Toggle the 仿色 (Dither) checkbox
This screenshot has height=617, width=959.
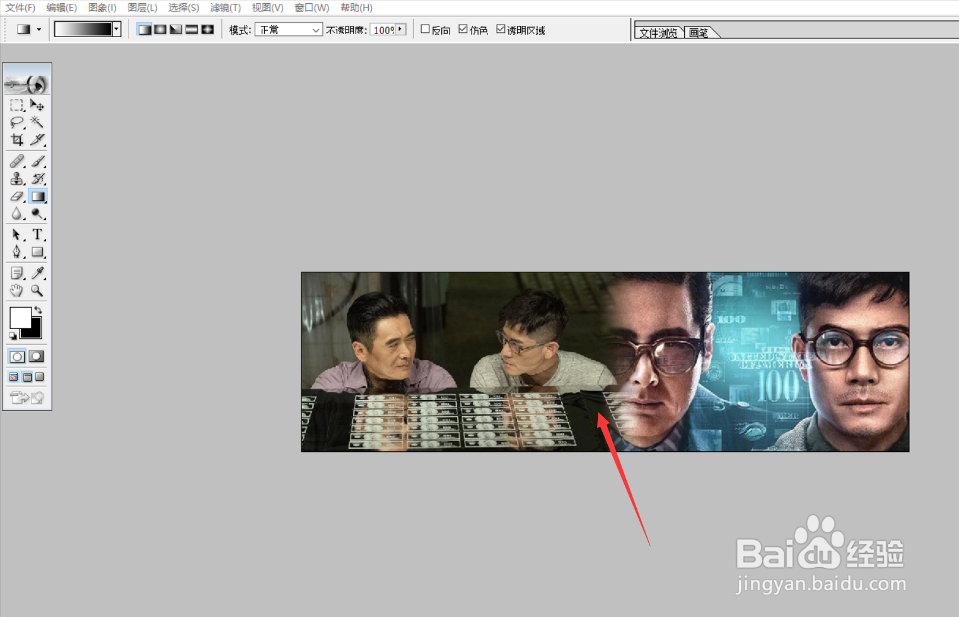point(463,29)
